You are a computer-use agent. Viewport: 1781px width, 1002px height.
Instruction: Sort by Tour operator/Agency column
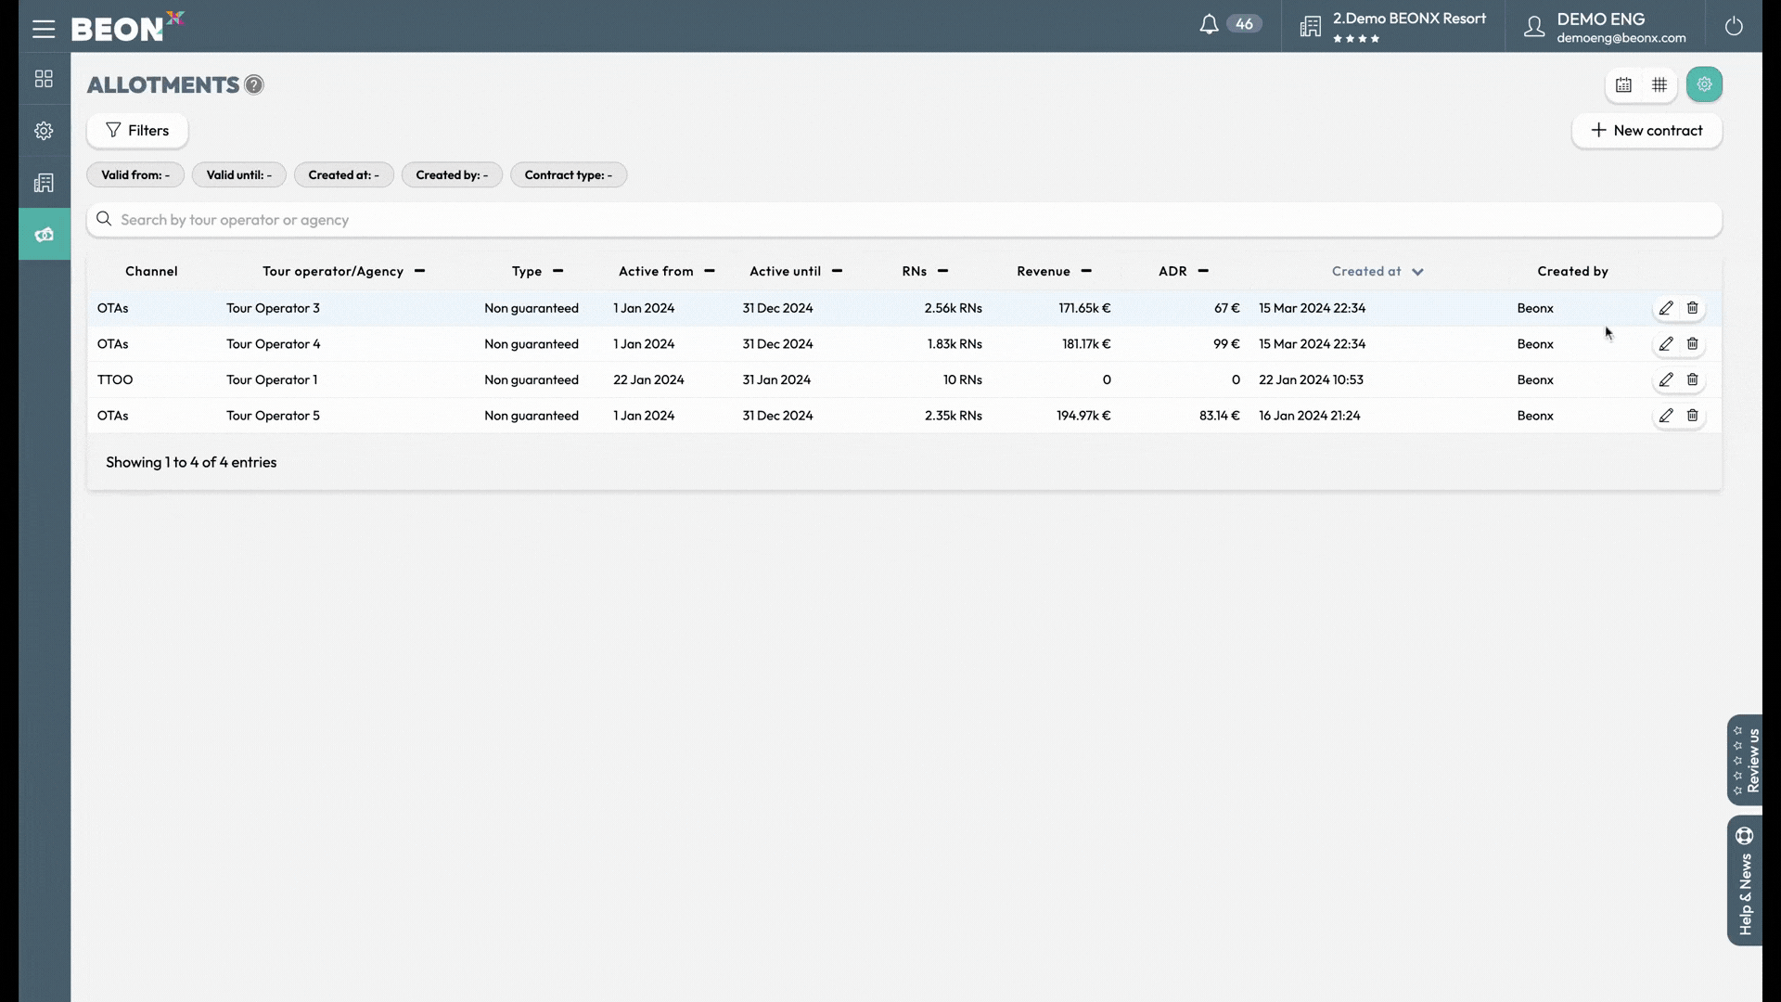tap(343, 272)
